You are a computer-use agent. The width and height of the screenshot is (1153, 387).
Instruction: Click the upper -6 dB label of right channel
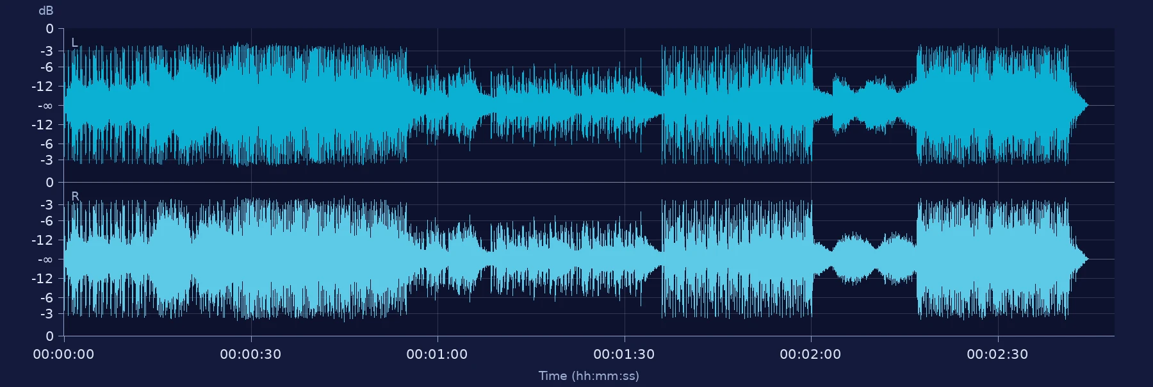47,221
